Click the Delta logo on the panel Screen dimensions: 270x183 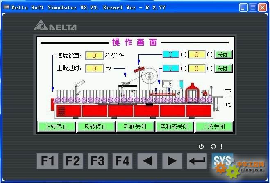tap(55, 25)
